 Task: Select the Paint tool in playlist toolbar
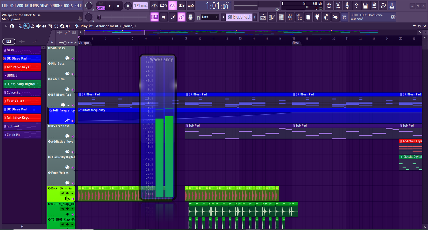(x=26, y=26)
